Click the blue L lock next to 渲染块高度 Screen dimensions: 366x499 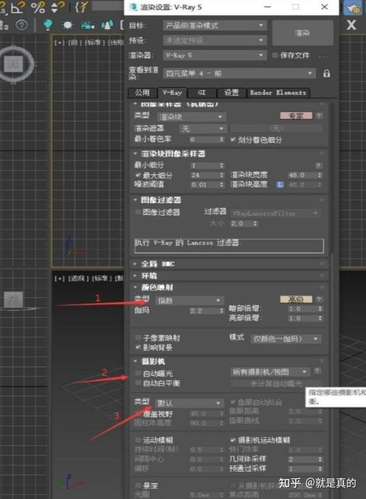point(280,184)
